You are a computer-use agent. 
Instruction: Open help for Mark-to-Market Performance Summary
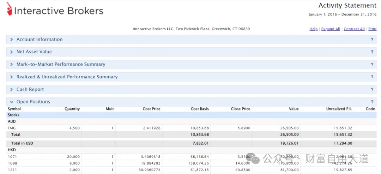(x=372, y=65)
